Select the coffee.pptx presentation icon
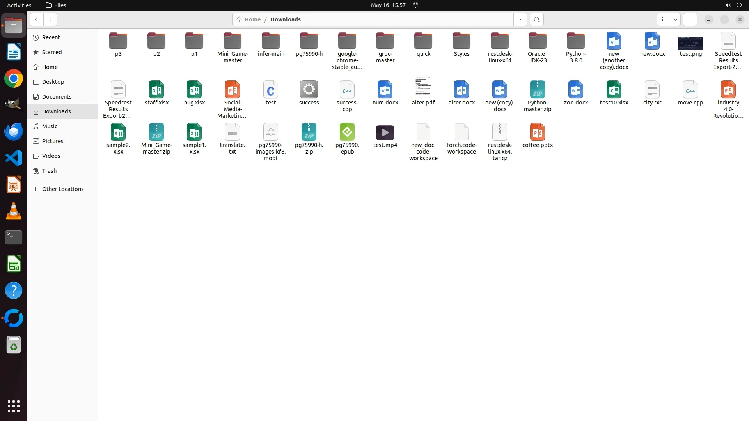 537,133
